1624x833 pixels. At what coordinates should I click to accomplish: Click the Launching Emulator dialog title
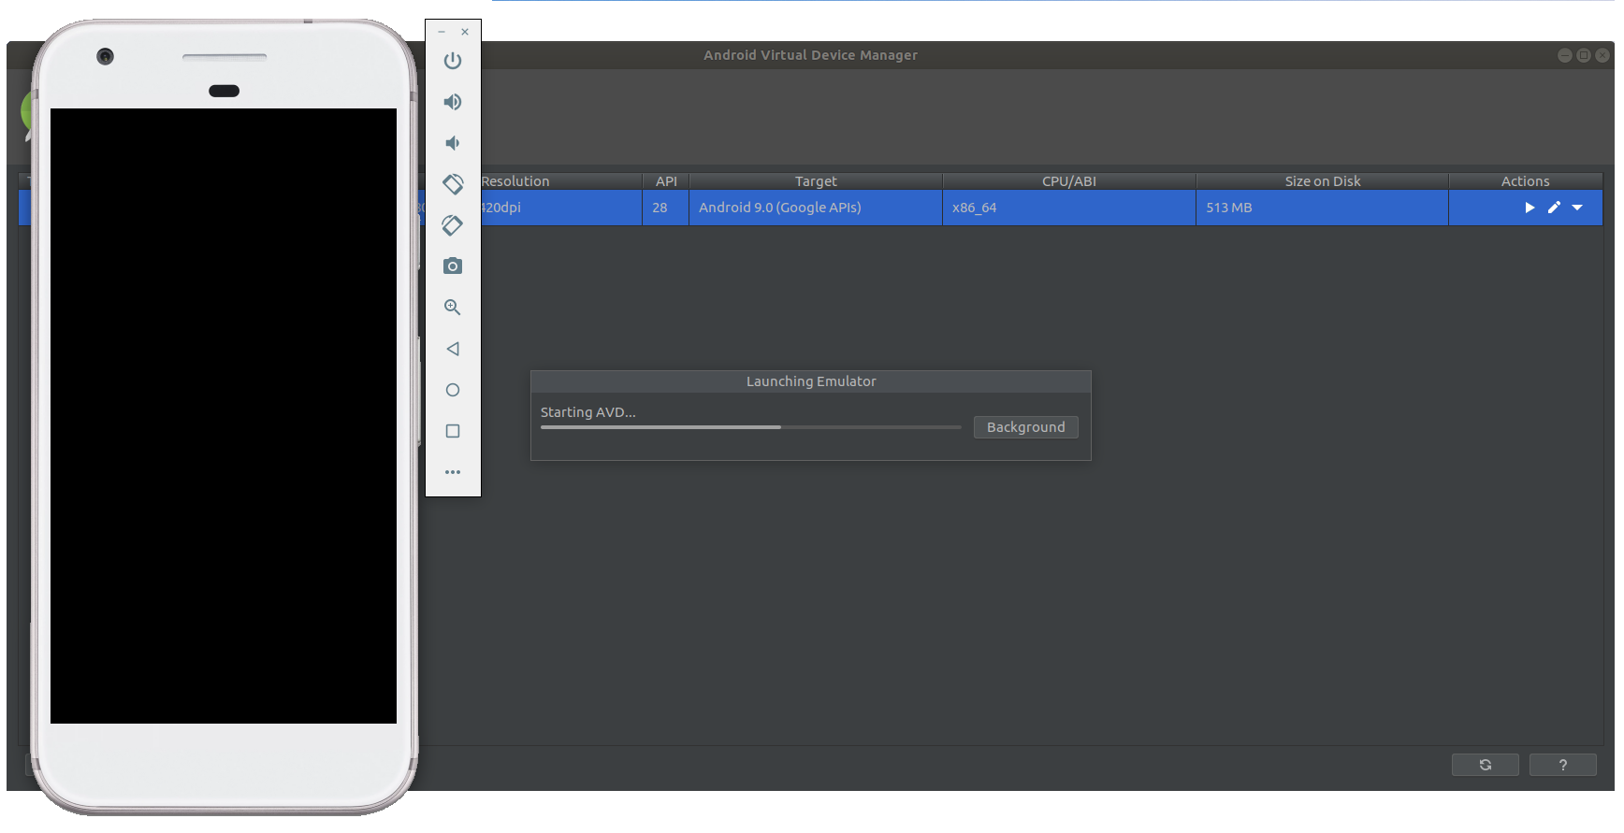(811, 381)
